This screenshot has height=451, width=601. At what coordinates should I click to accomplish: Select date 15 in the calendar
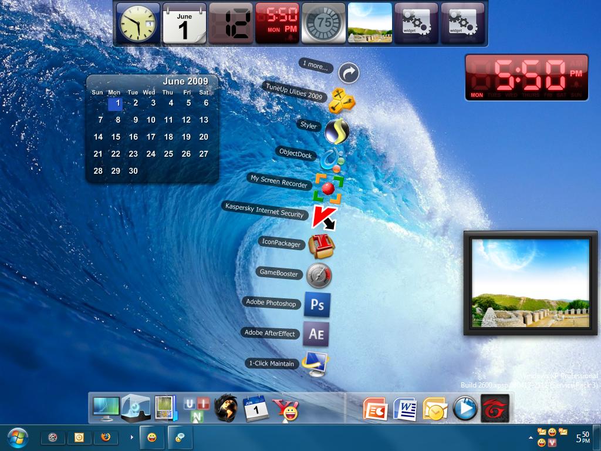click(116, 137)
